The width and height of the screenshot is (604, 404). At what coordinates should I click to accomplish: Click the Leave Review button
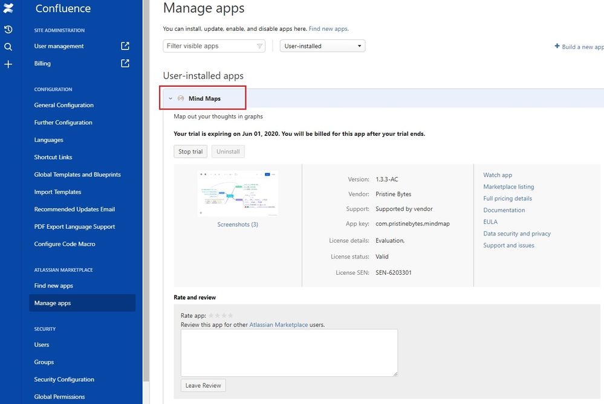(x=203, y=385)
